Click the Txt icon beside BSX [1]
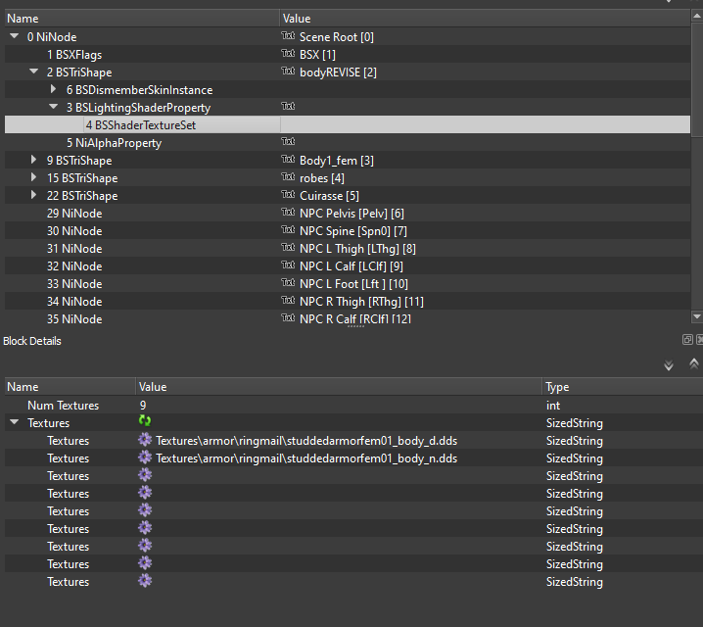 point(288,53)
